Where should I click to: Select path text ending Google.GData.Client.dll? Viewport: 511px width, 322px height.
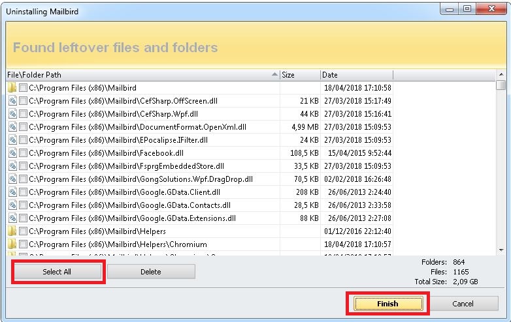click(125, 192)
